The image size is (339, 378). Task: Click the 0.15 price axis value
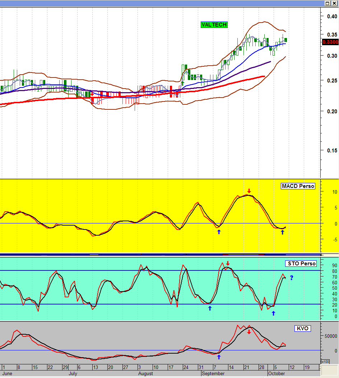coord(332,150)
